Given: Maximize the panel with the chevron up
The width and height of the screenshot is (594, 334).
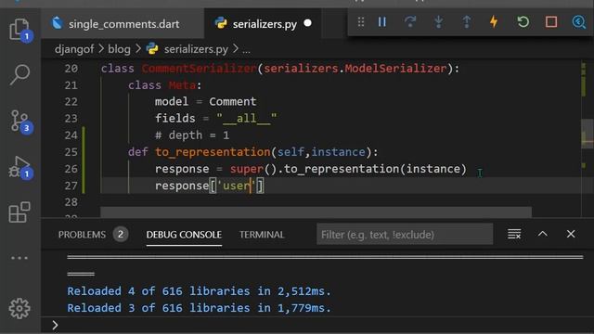Looking at the screenshot, I should point(543,234).
